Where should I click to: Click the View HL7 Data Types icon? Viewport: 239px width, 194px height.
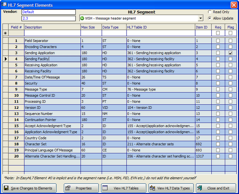pyautogui.click(x=153, y=188)
